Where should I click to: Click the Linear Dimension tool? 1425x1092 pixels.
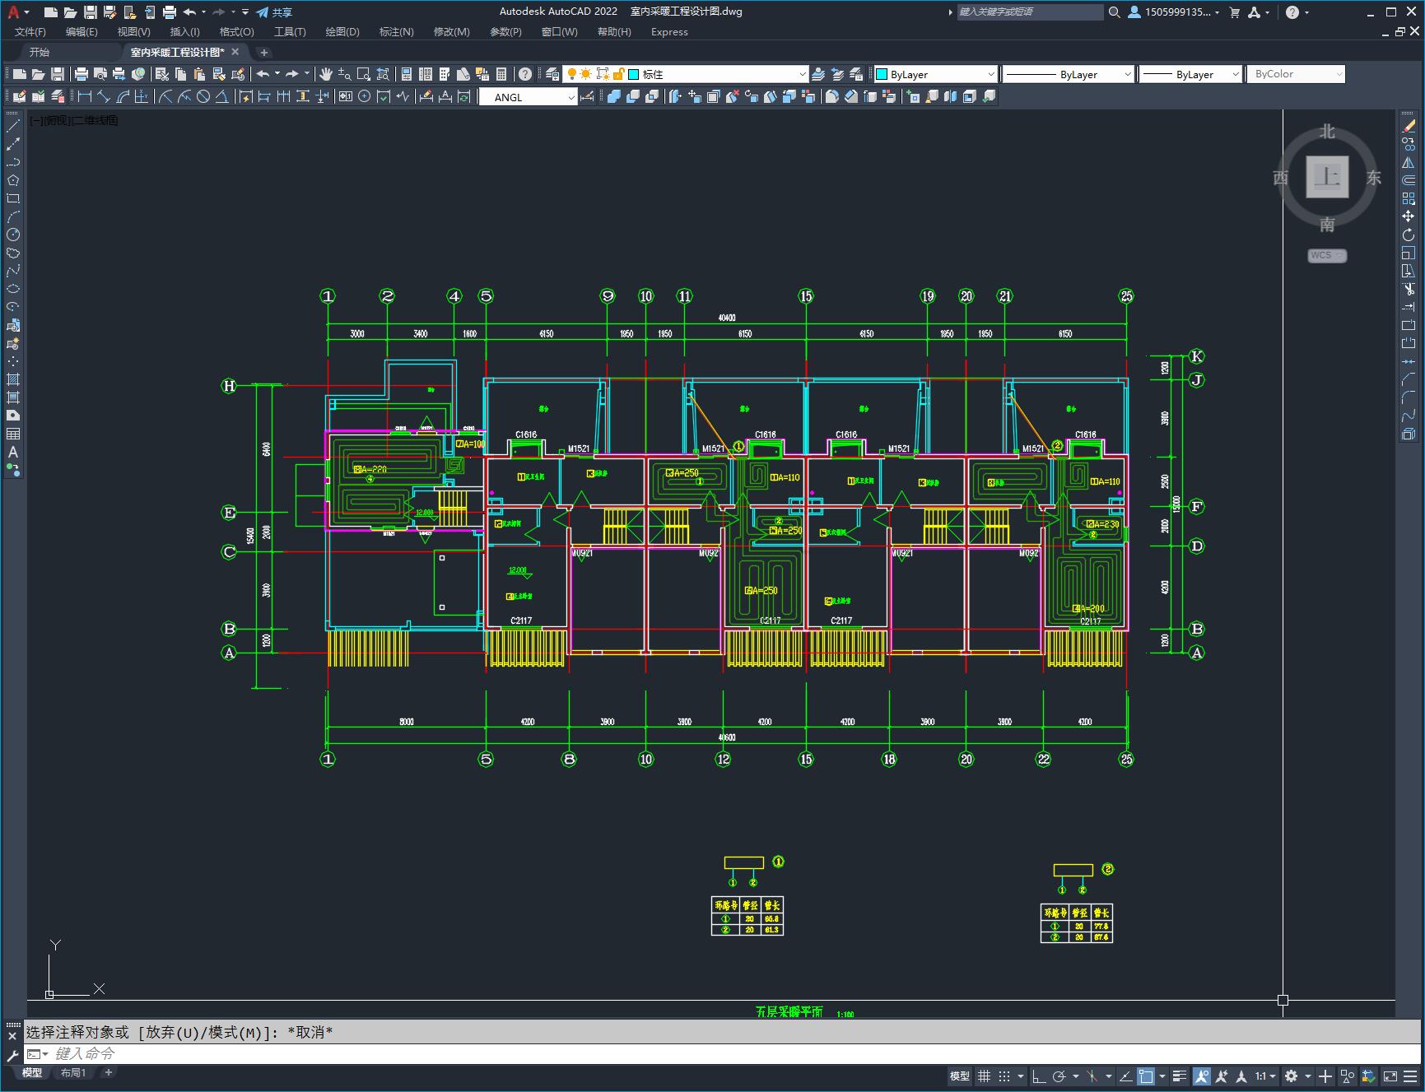click(85, 97)
